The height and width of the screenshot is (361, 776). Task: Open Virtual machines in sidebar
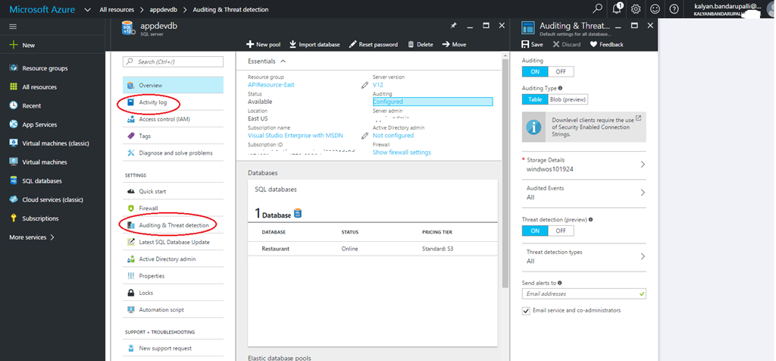pyautogui.click(x=38, y=162)
